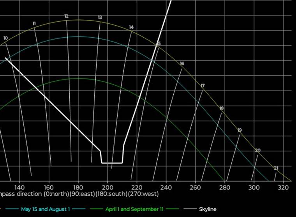Select the hour 12 marker on the curve
This screenshot has height=217, width=296.
pos(66,16)
